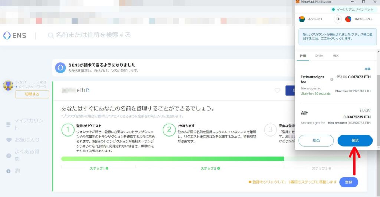Click the 0x283...87F5 recipient address

pos(364,19)
